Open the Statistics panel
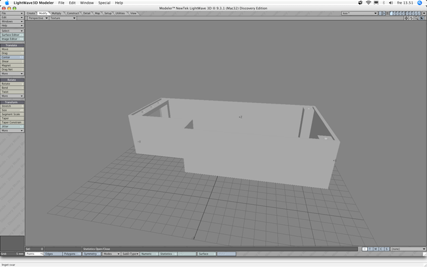 [168, 254]
